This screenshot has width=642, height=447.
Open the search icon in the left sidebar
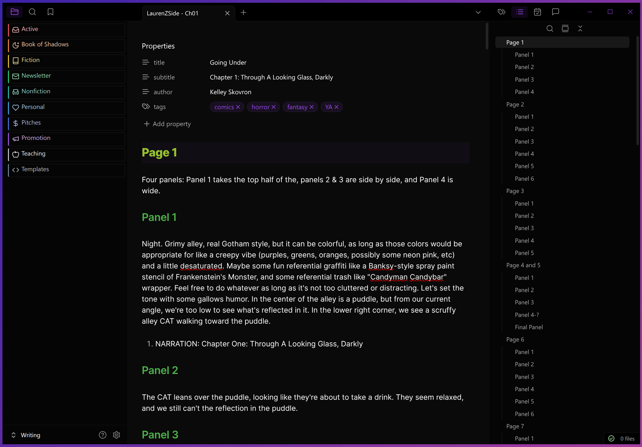pos(32,12)
